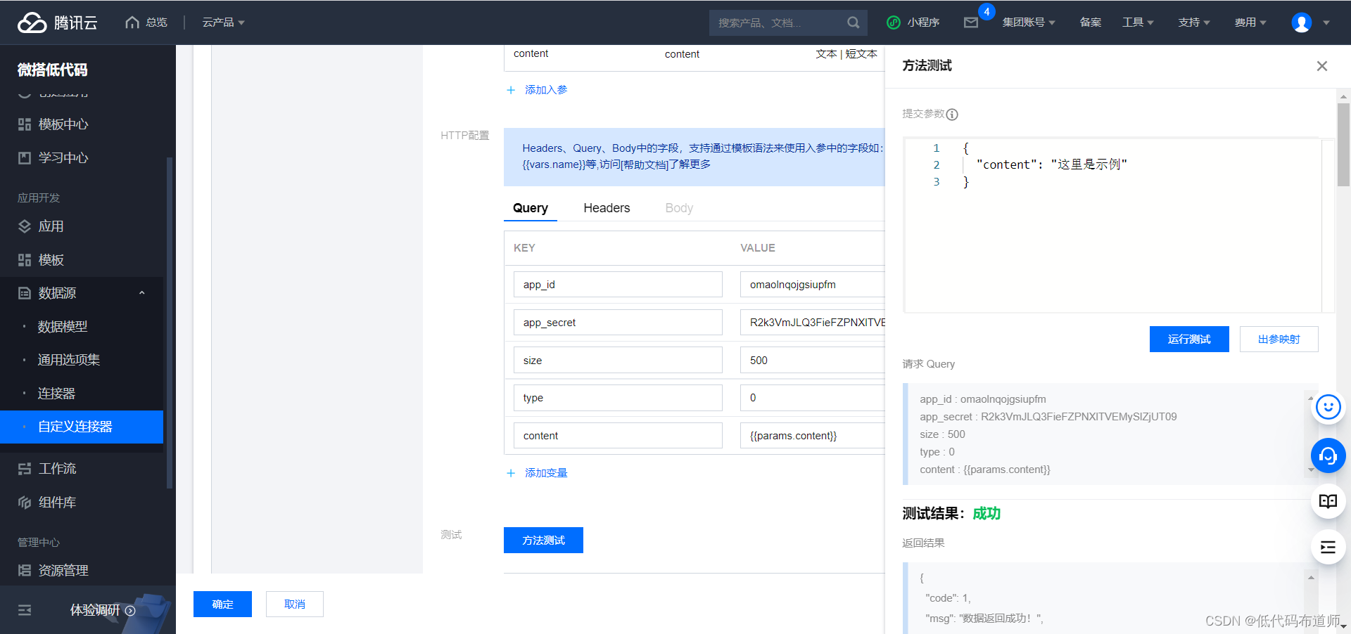The image size is (1351, 634).
Task: Click the sidebar collapse hamburger icon
Action: coord(25,610)
